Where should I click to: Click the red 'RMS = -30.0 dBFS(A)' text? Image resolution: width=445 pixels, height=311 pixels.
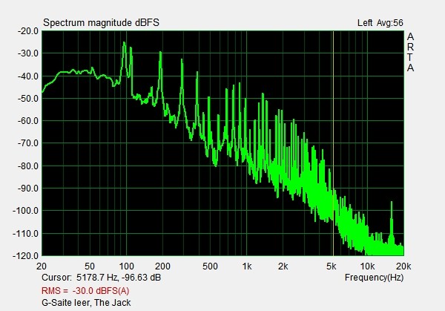pyautogui.click(x=85, y=291)
